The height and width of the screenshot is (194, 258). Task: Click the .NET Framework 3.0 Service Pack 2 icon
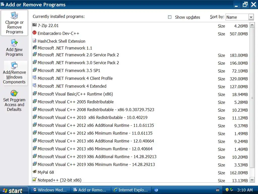click(35, 62)
